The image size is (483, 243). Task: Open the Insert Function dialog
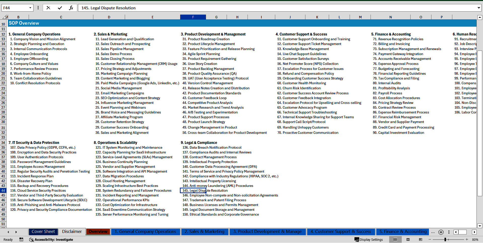point(71,8)
